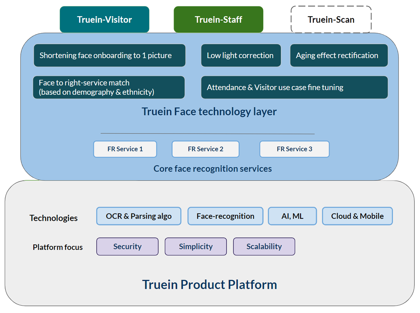This screenshot has width=420, height=313.
Task: Click the 'Truein Face technology layer' heading
Action: [x=209, y=112]
